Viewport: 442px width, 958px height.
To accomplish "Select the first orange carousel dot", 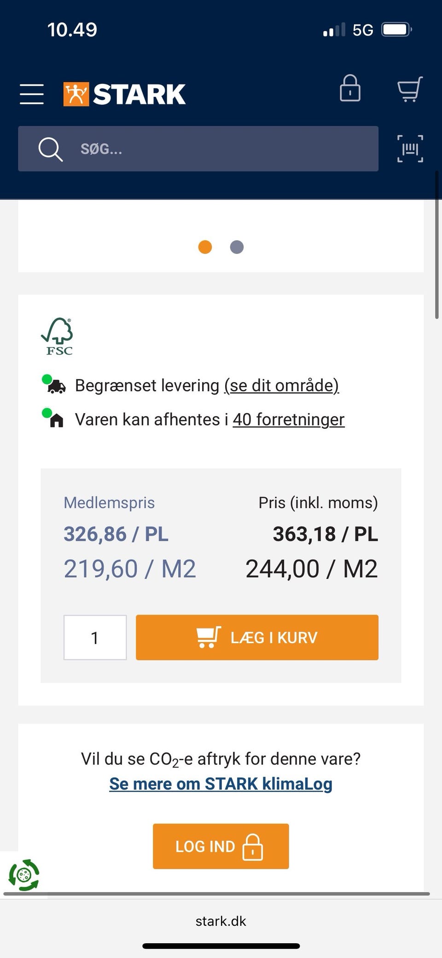I will [x=205, y=247].
